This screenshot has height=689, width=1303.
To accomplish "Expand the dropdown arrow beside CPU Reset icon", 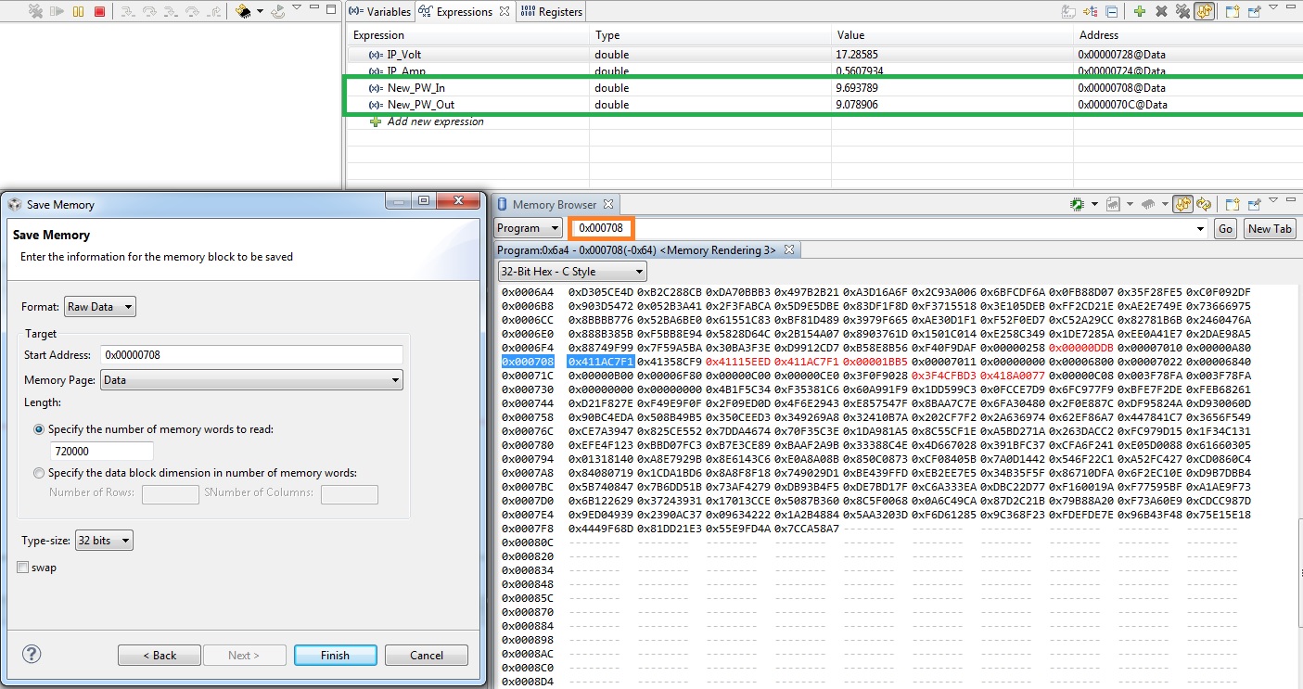I will (x=260, y=12).
